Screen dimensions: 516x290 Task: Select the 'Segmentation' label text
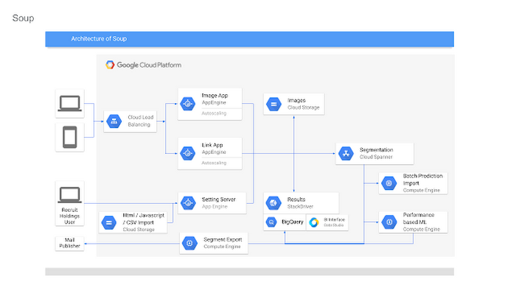point(376,149)
